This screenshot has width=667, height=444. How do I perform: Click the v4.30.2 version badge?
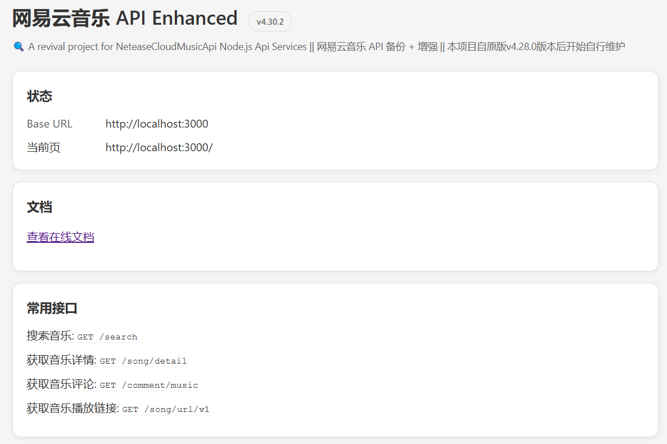pos(270,22)
